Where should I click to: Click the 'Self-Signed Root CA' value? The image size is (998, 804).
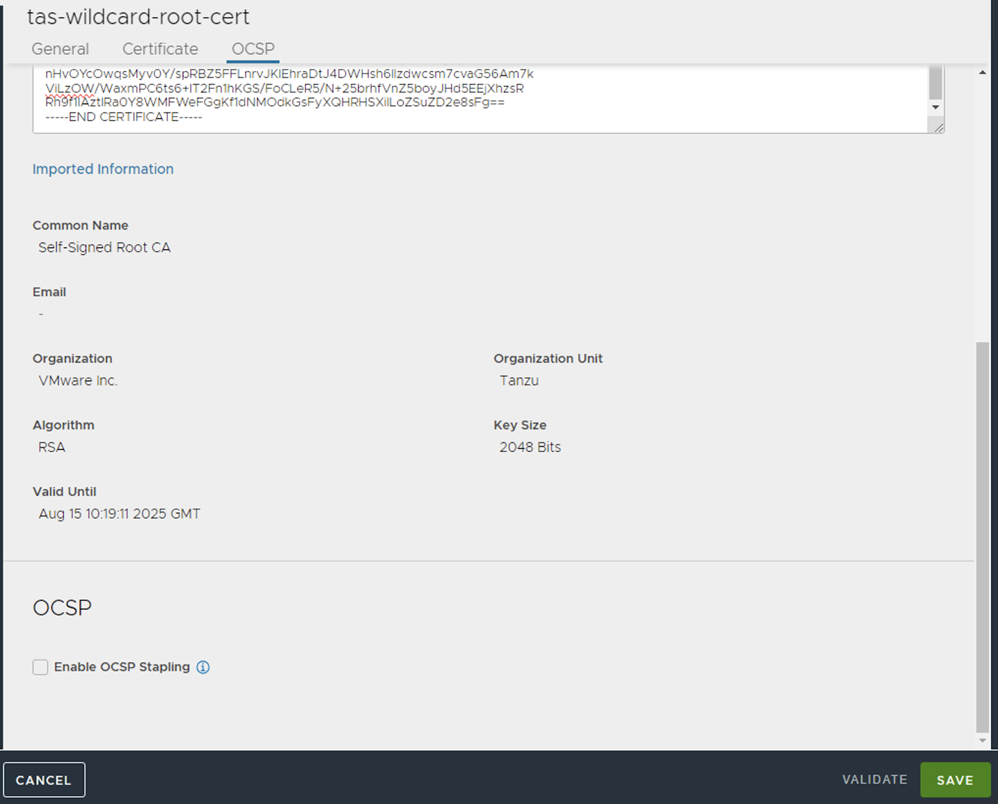[104, 247]
